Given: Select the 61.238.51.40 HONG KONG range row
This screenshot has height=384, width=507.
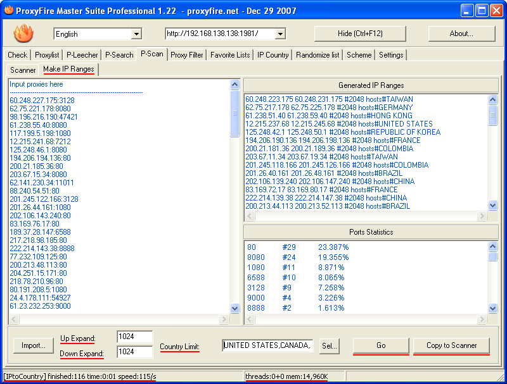Looking at the screenshot, I should coord(329,116).
